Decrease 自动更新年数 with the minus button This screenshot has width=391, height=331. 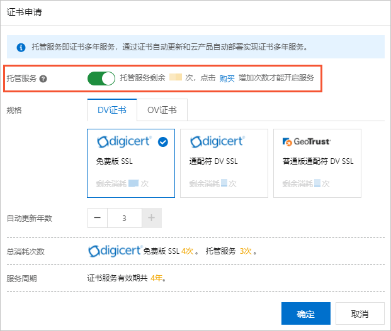tap(98, 218)
